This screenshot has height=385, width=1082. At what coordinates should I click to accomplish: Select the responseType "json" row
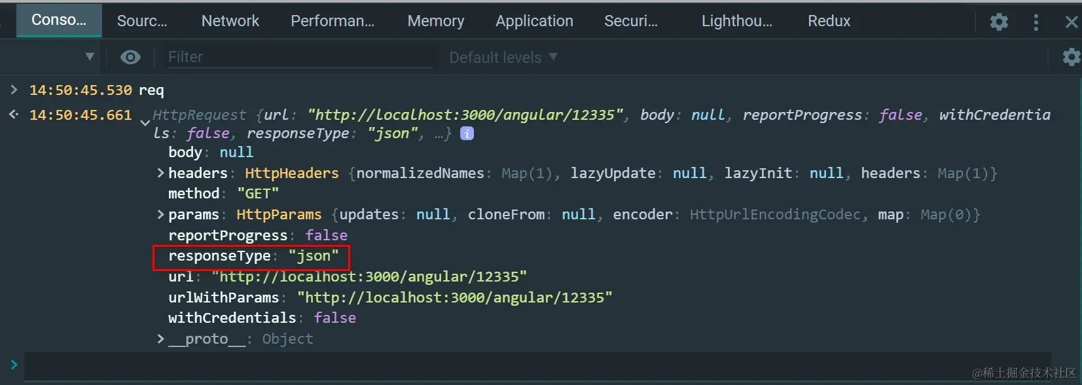click(253, 256)
